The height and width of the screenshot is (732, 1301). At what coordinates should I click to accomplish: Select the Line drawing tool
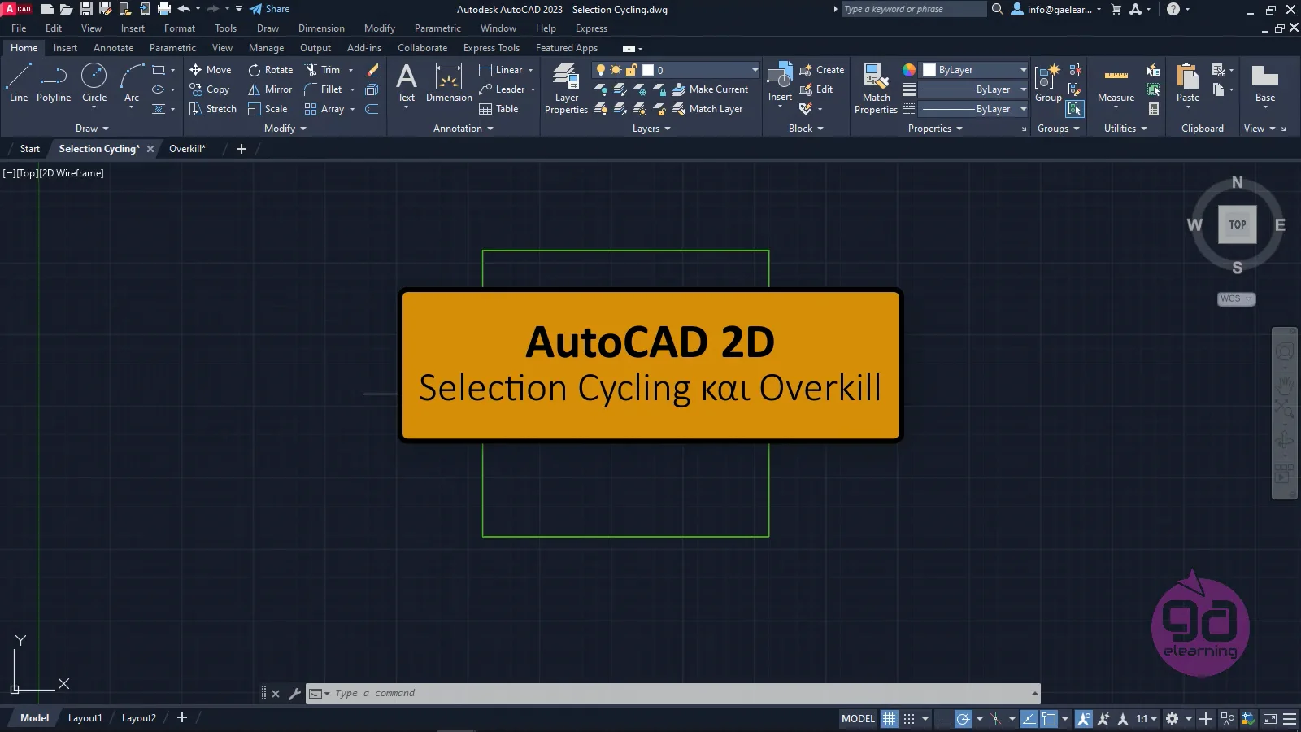tap(19, 83)
